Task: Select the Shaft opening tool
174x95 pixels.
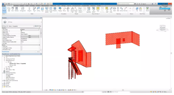Action: pos(114,9)
